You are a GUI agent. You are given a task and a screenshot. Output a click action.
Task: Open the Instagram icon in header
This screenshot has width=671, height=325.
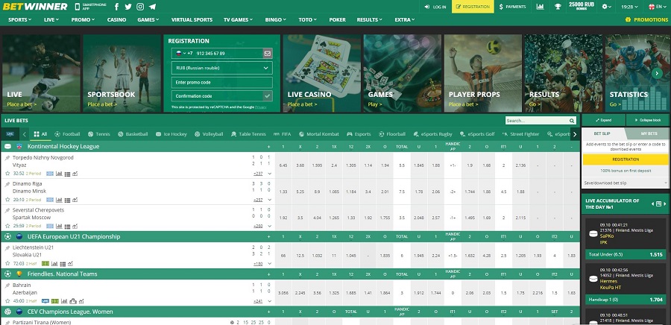(x=140, y=7)
